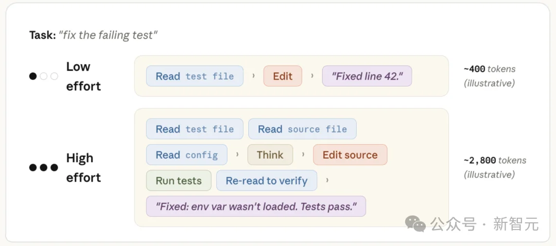Viewport: 556px width, 246px height.
Task: Select the green Run tests chip
Action: tap(179, 181)
